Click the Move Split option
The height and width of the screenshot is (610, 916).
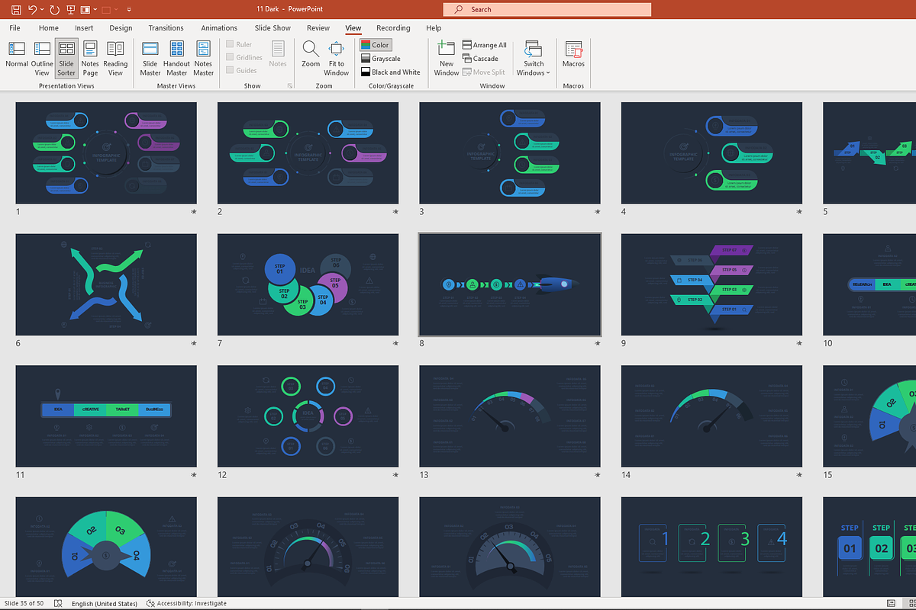[x=483, y=72]
